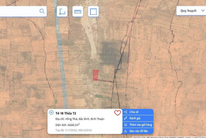Viewport: 206px width, 138px height.
Task: Click the coordinates text 11.172002, 108.423143
Action: [78, 130]
